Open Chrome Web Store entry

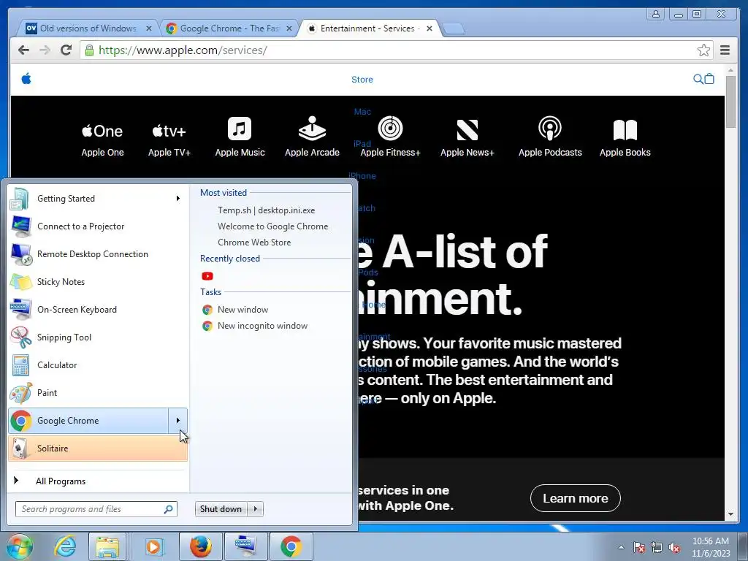254,243
